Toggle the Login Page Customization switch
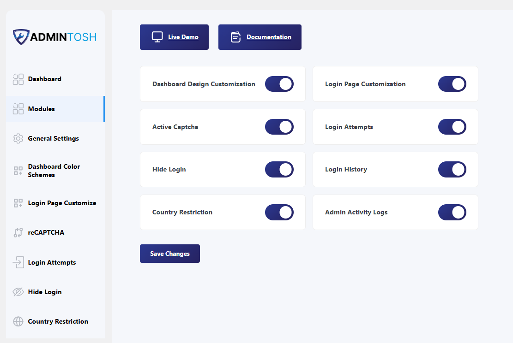 pos(452,84)
